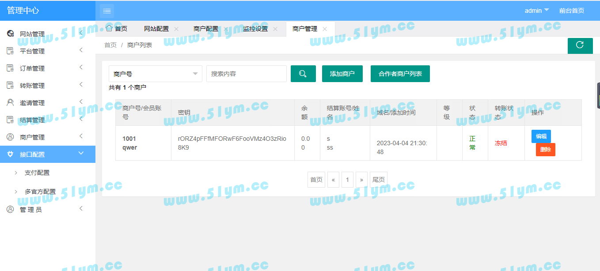Click the hamburger menu toggle icon

click(107, 11)
